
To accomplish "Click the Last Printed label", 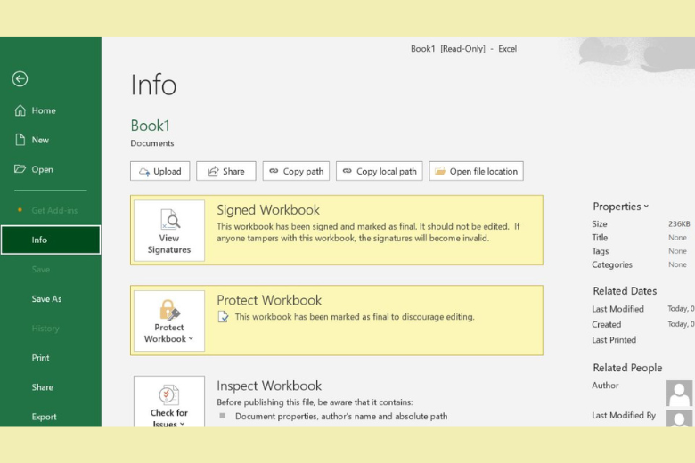I will click(614, 340).
